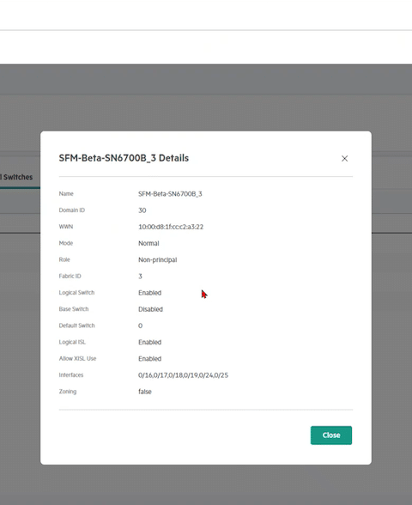This screenshot has height=505, width=412.
Task: Click the Logical Switch field label
Action: click(76, 292)
